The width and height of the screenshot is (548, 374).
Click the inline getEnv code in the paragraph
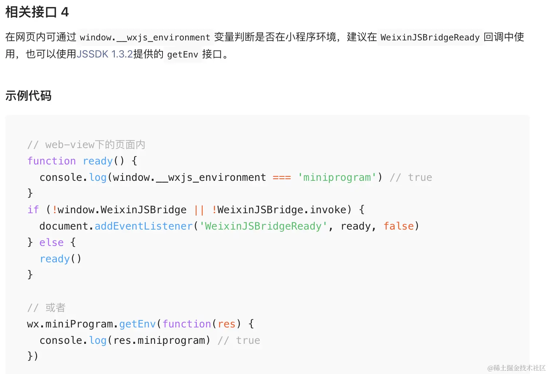(183, 54)
